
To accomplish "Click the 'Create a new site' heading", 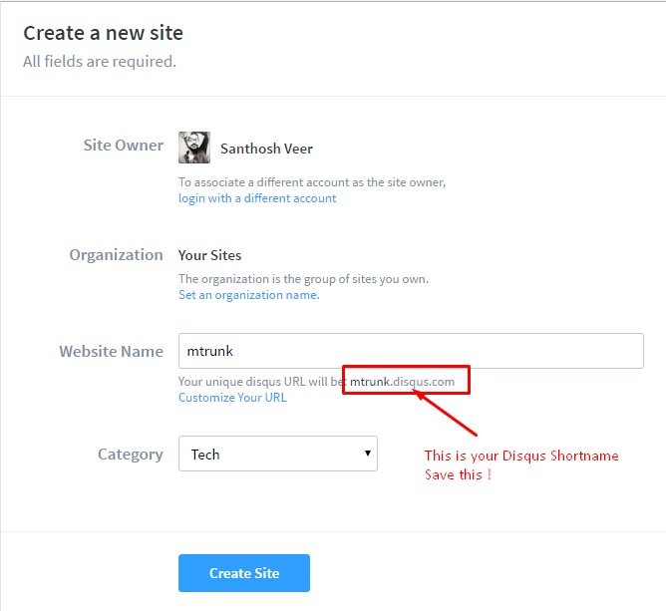I will [x=104, y=33].
